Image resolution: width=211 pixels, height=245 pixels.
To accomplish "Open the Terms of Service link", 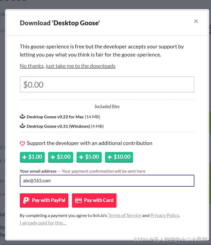I will [125, 215].
